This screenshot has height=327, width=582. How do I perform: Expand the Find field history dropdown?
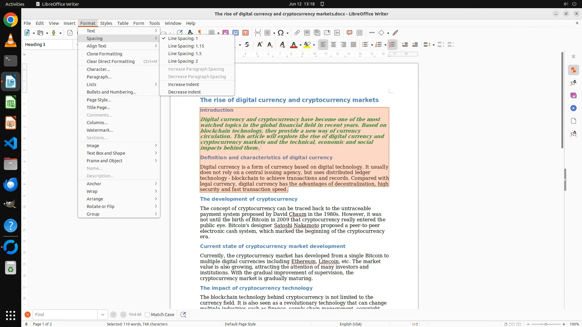(102, 315)
